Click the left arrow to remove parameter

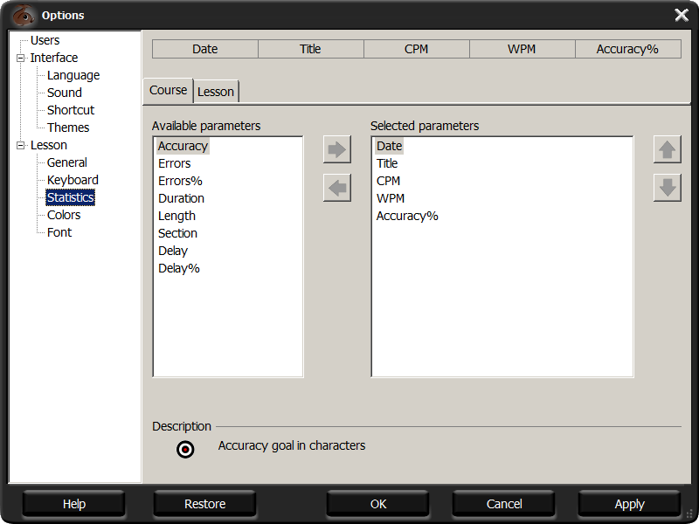(x=337, y=188)
